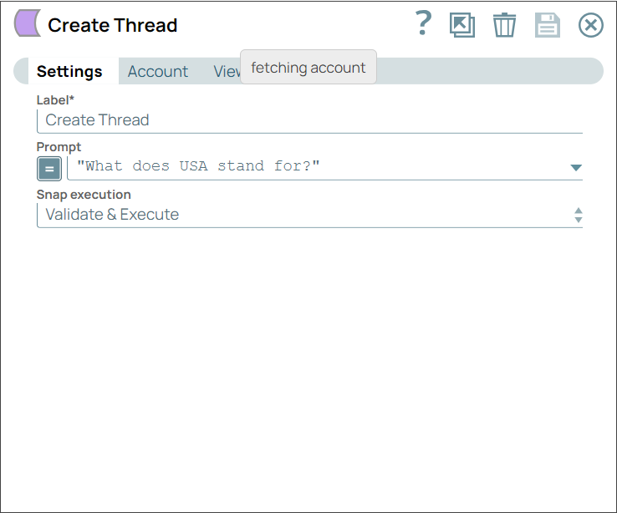
Task: Click the 'fetching account' tooltip
Action: 308,67
